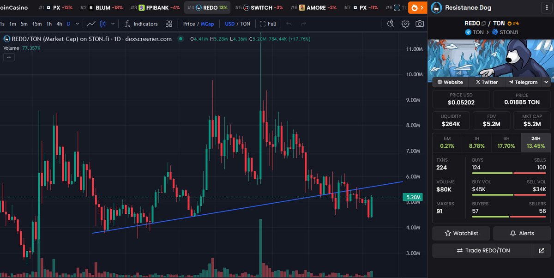Image resolution: width=554 pixels, height=278 pixels.
Task: Open the Twitter link
Action: [x=486, y=82]
